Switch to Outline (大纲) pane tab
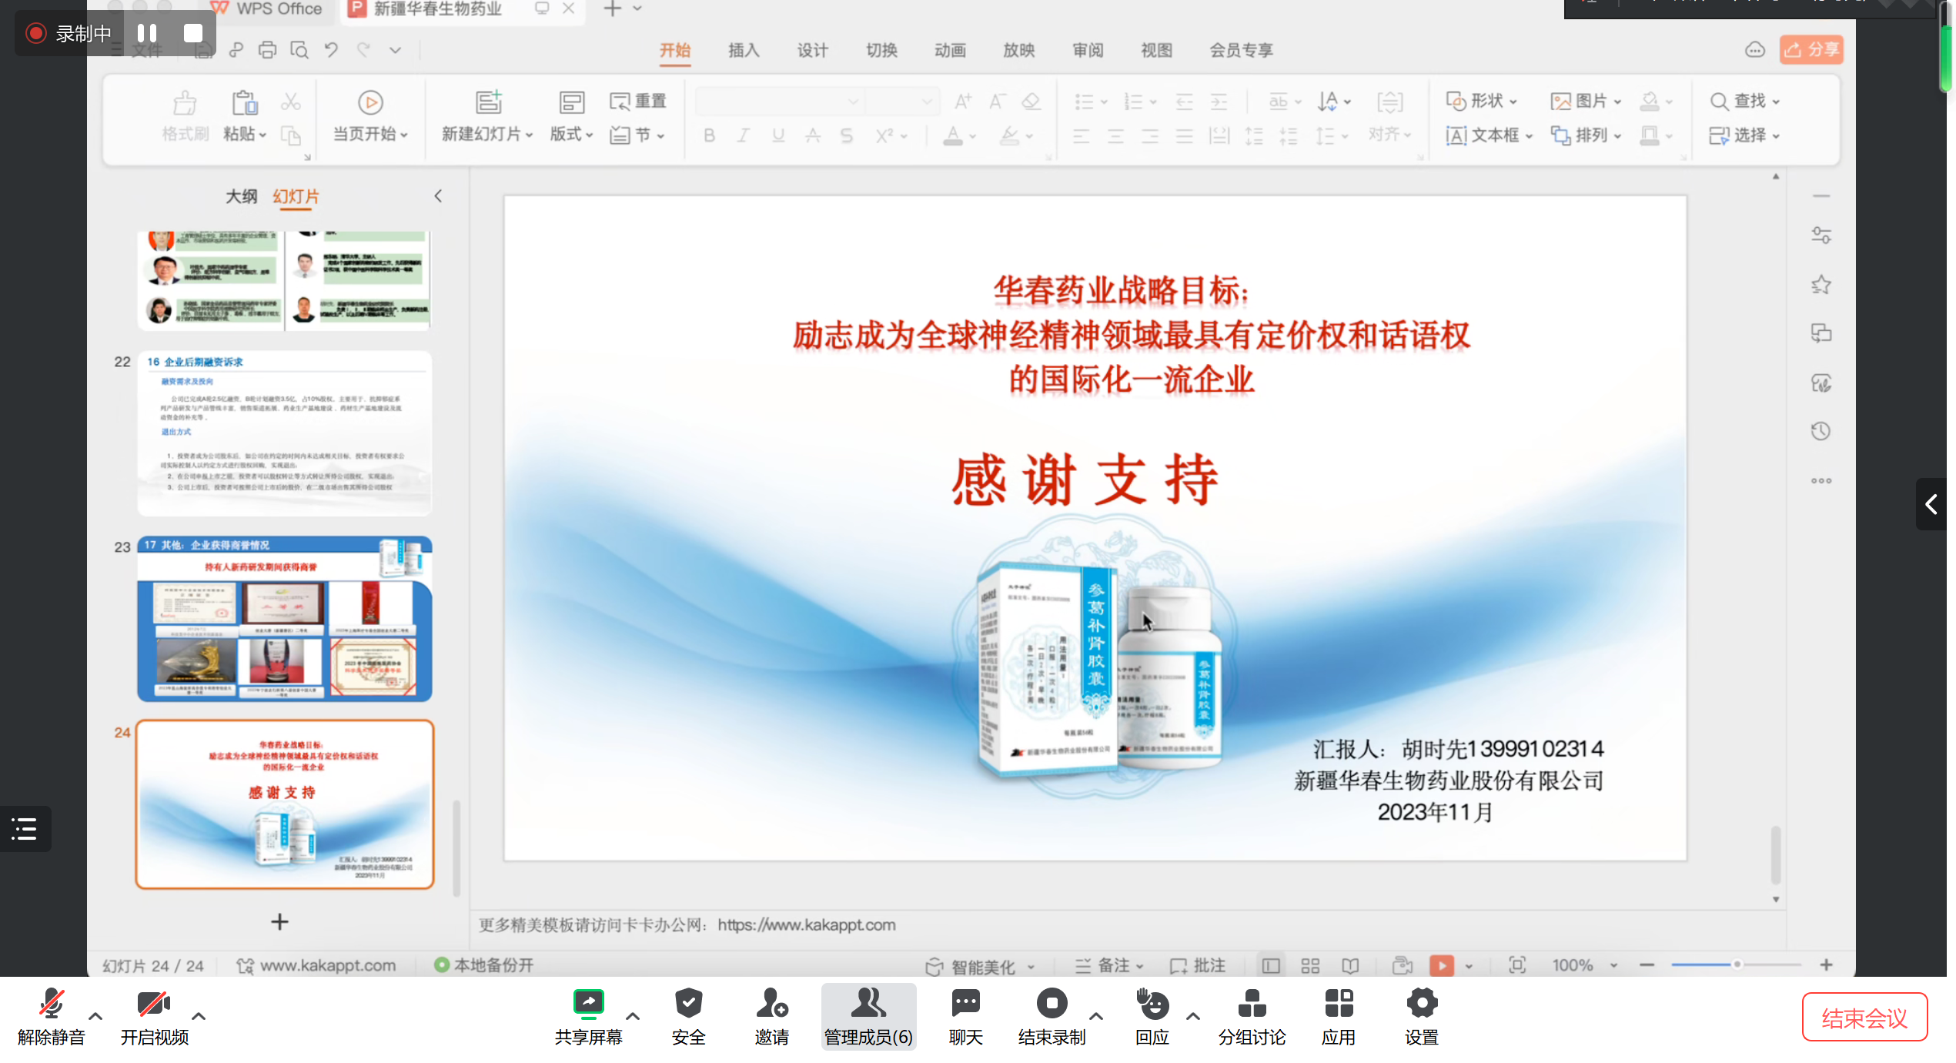This screenshot has height=1063, width=1956. 241,196
